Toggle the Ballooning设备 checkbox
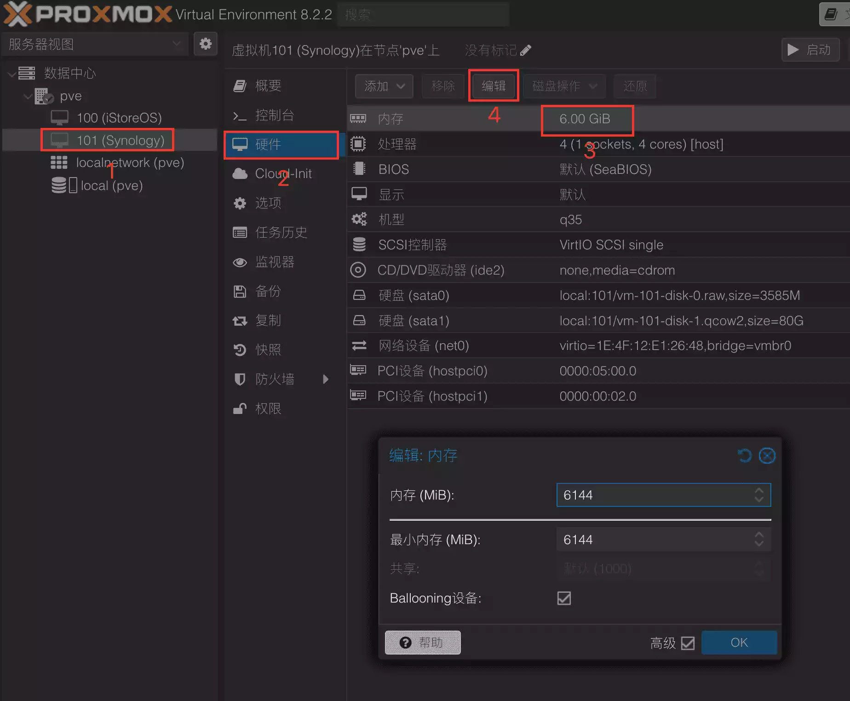This screenshot has height=701, width=850. point(564,598)
